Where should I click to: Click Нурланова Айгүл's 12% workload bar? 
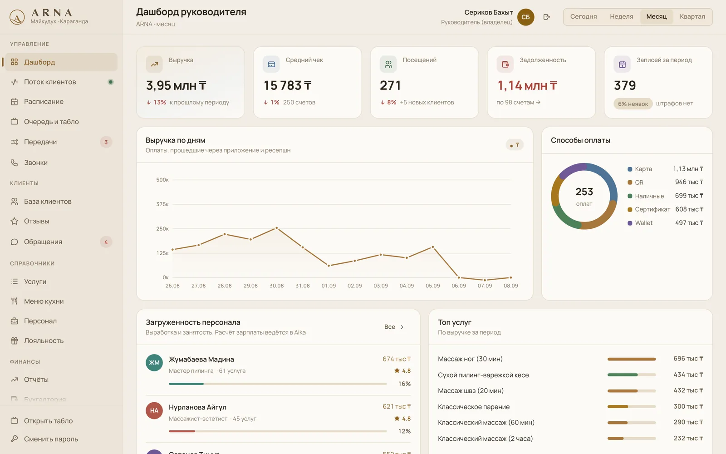pos(278,431)
